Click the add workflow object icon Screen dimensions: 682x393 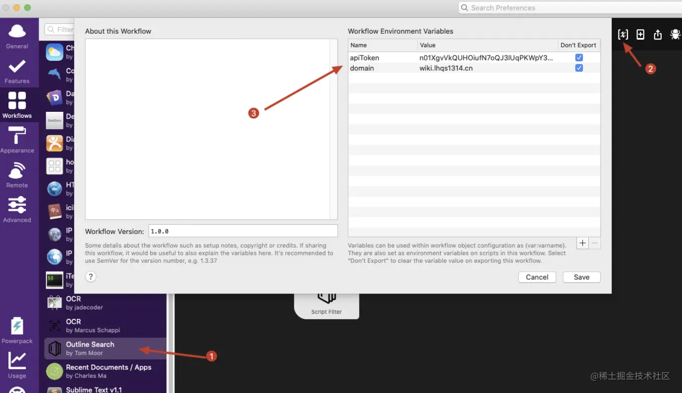tap(640, 34)
